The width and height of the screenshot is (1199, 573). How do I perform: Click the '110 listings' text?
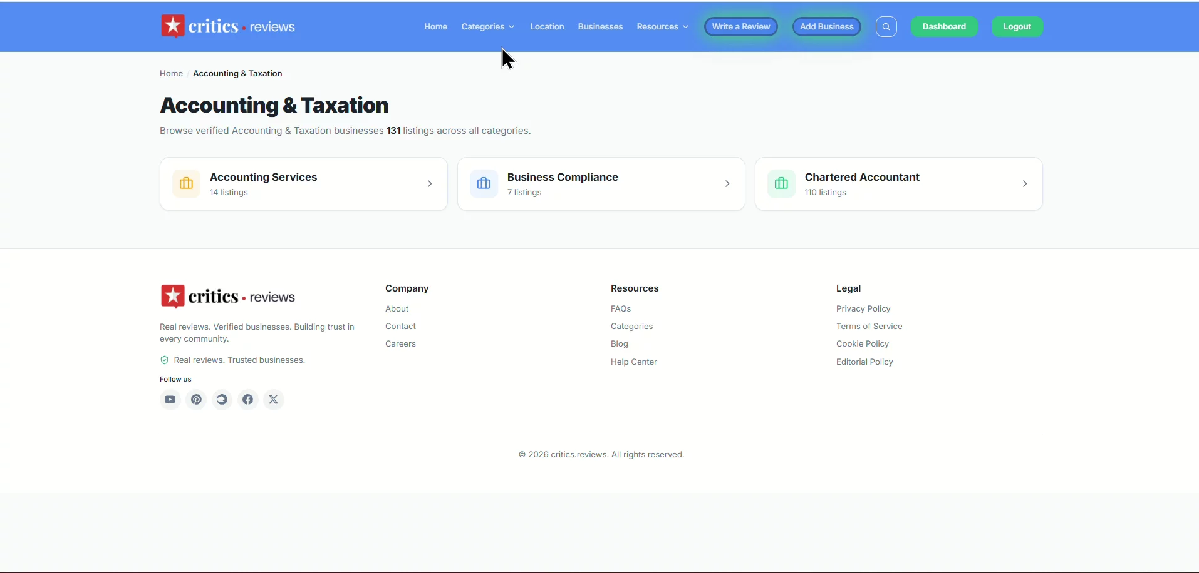click(x=826, y=193)
